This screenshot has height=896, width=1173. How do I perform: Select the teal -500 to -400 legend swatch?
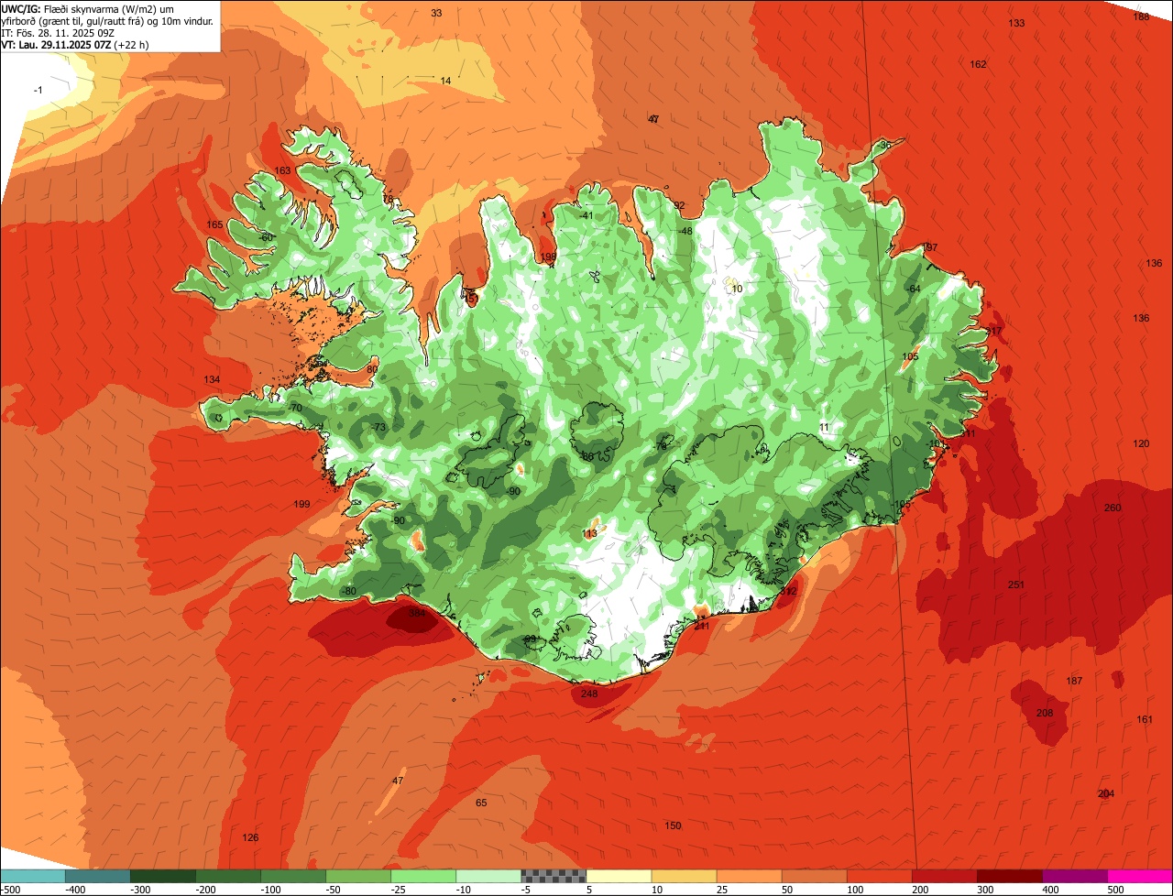(x=97, y=876)
